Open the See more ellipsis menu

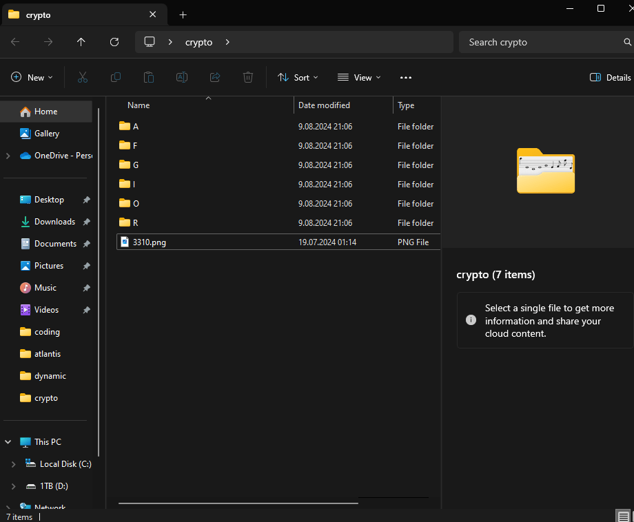click(x=406, y=78)
